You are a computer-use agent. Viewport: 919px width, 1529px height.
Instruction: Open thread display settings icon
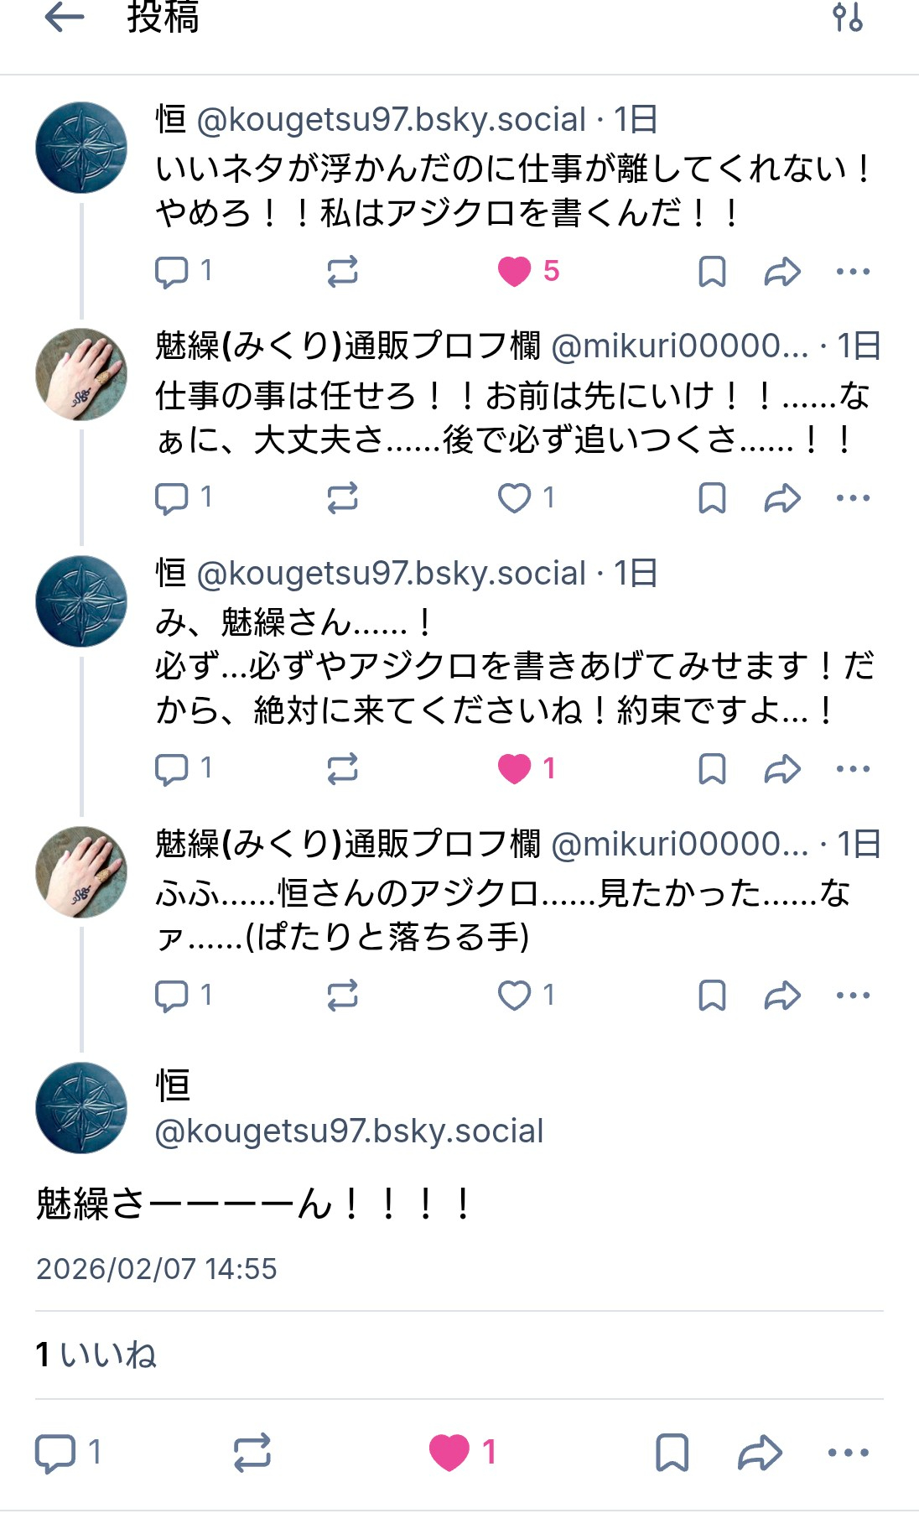pyautogui.click(x=847, y=17)
